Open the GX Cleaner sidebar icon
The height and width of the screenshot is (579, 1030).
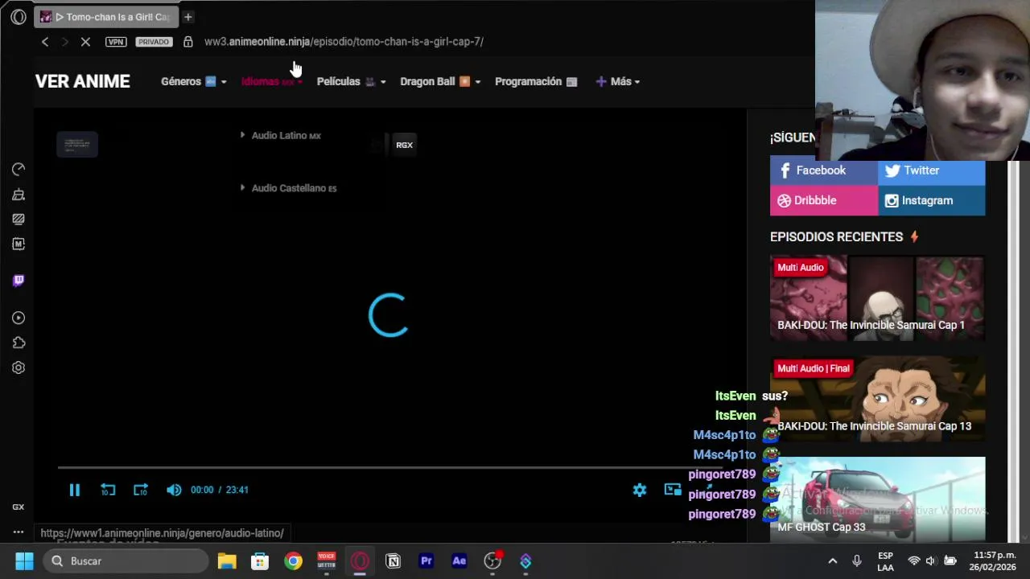(x=19, y=194)
